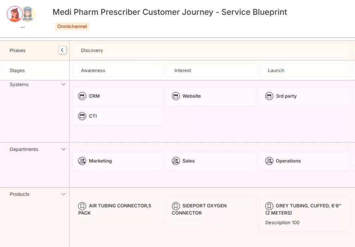The image size is (355, 247).
Task: Click the bookmark icon on GREY TUBING card
Action: (x=269, y=206)
